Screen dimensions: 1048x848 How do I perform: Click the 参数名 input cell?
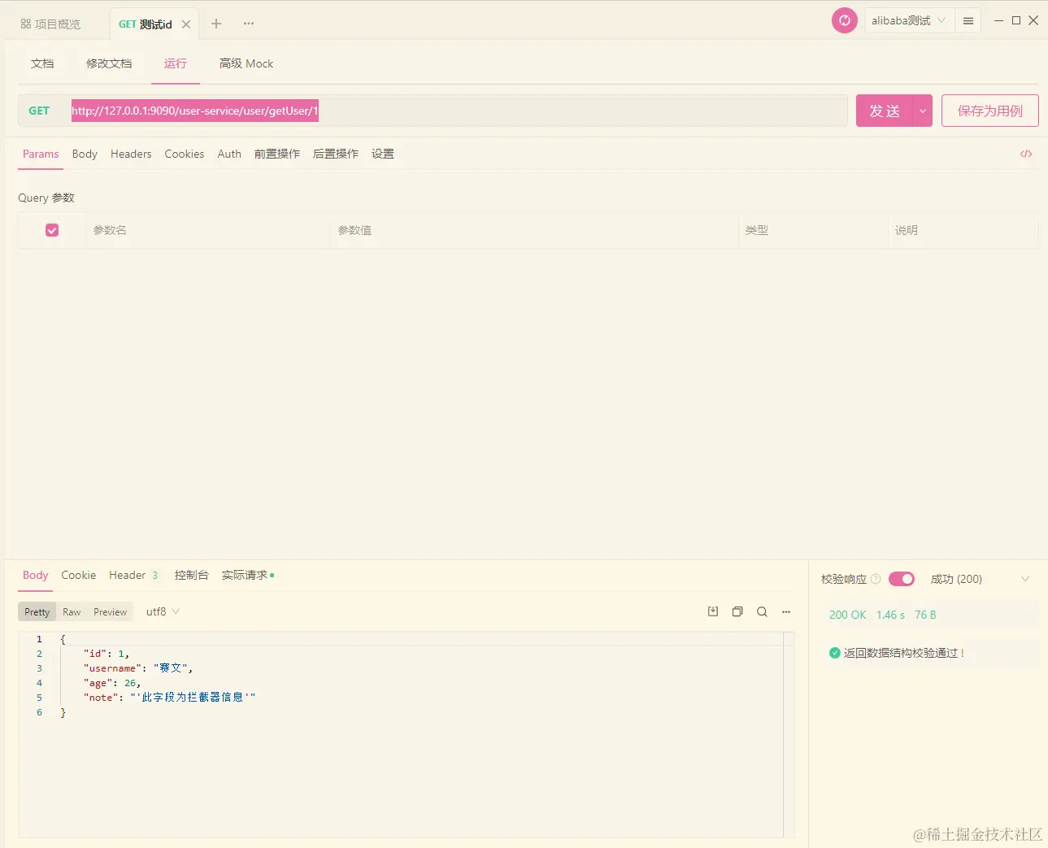click(x=208, y=230)
